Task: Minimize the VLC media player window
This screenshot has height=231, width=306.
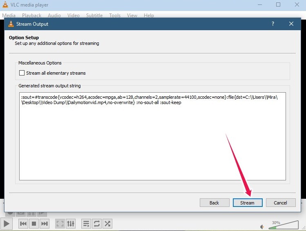Action: [x=260, y=4]
